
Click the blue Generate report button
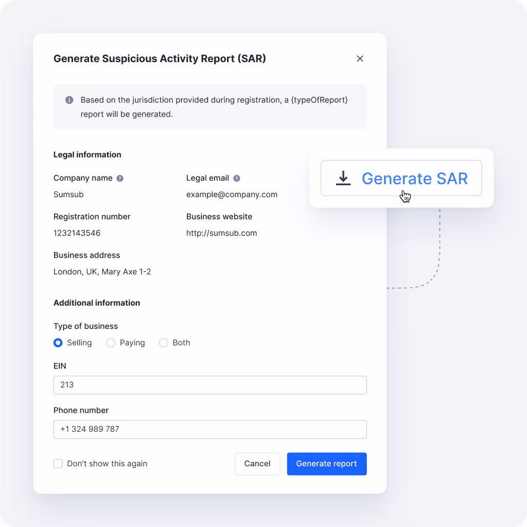click(326, 464)
